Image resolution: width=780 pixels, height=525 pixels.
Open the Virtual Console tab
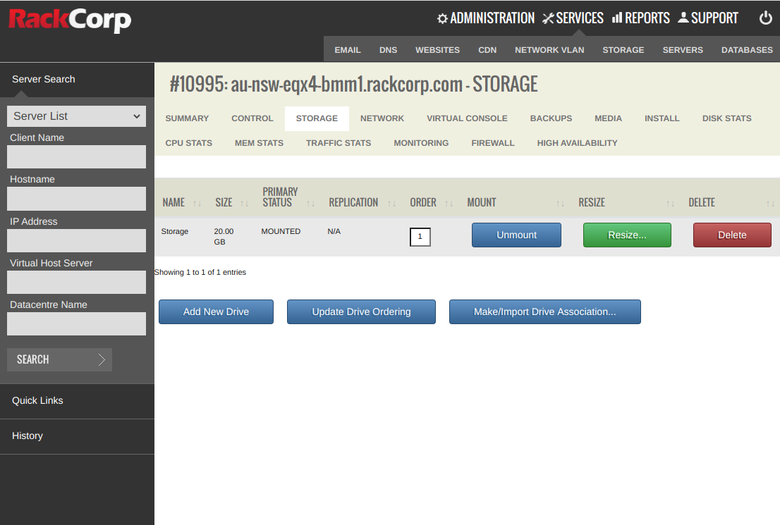[x=467, y=118]
